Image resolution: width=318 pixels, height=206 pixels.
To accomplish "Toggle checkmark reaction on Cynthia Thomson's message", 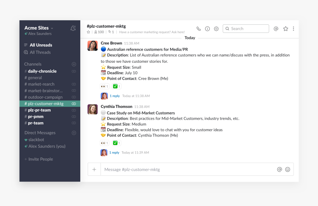I will pyautogui.click(x=116, y=143).
